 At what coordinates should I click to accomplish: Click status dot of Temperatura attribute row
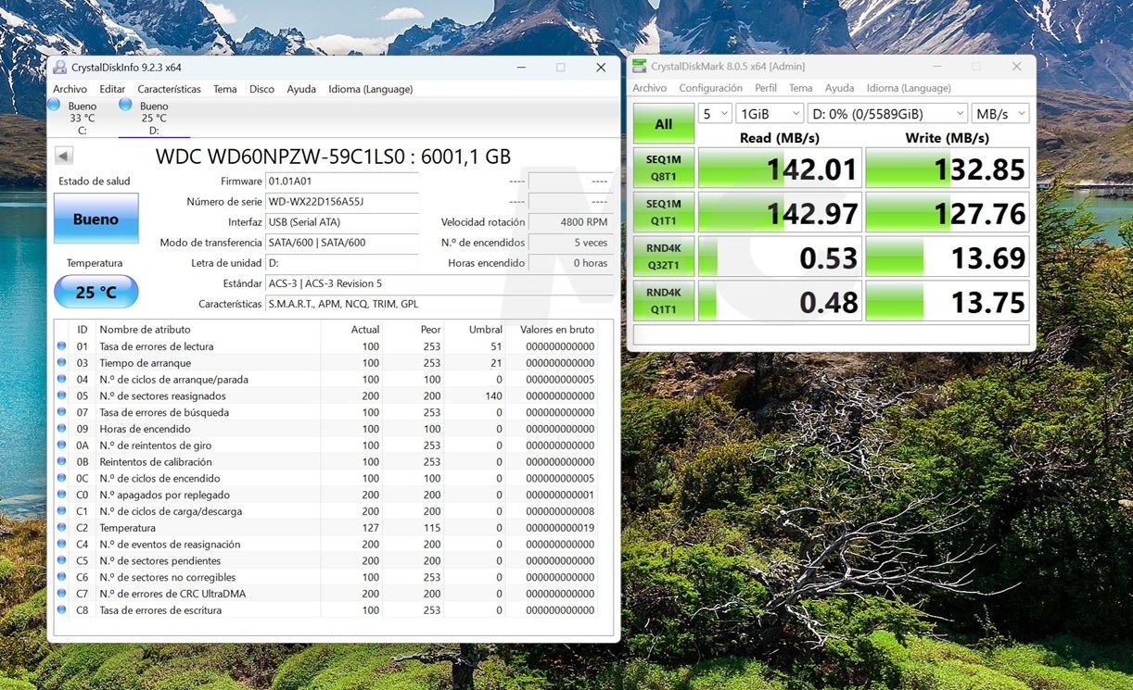point(62,528)
